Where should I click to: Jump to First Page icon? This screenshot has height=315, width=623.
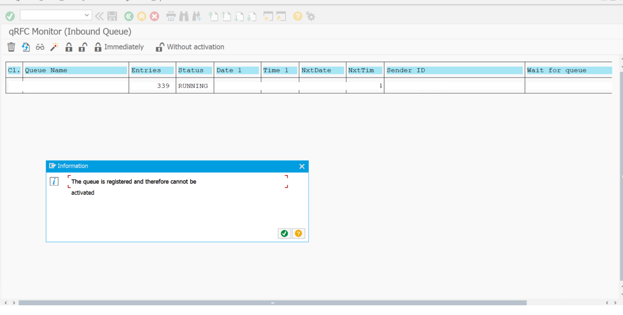coord(213,17)
